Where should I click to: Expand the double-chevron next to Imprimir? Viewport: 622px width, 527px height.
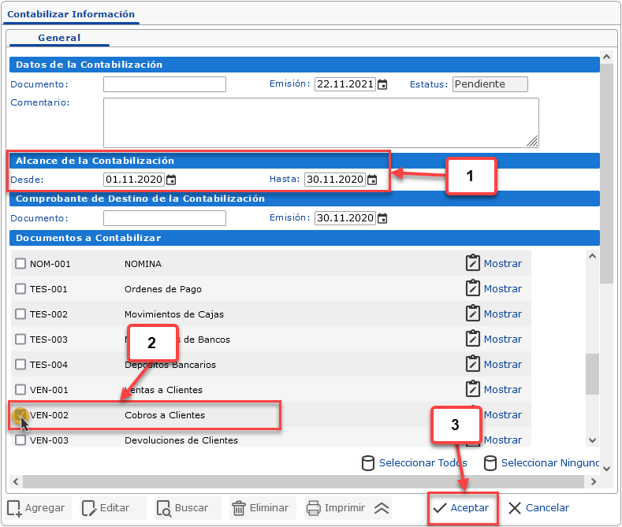tap(382, 508)
